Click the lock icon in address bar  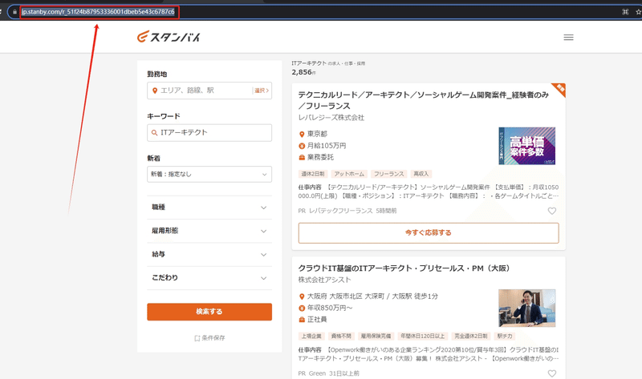pyautogui.click(x=14, y=12)
